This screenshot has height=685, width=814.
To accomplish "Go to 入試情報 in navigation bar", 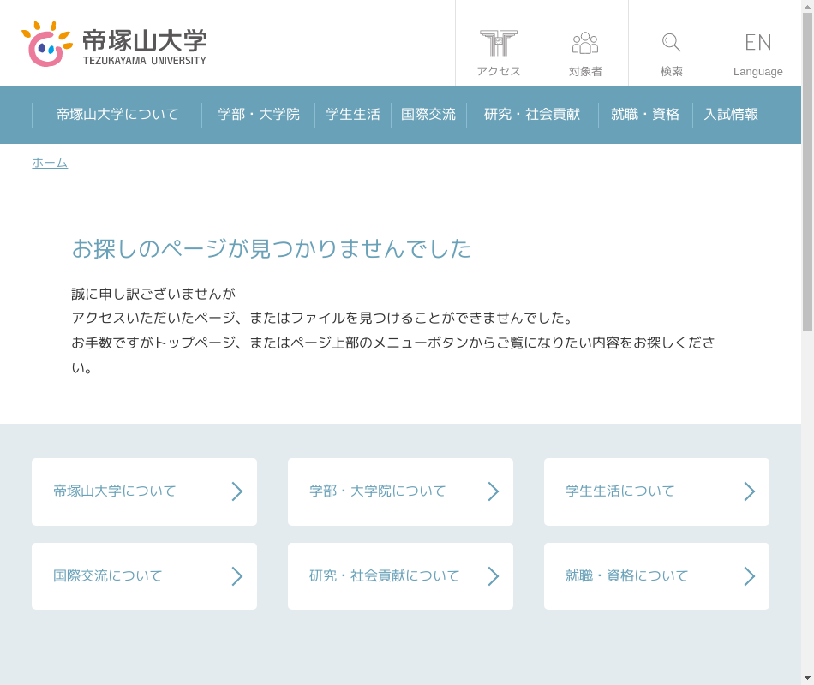I will point(731,115).
